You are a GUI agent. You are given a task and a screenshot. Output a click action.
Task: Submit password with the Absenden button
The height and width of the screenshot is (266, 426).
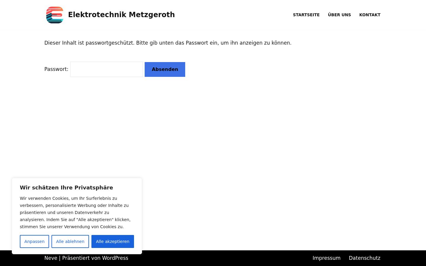click(165, 69)
